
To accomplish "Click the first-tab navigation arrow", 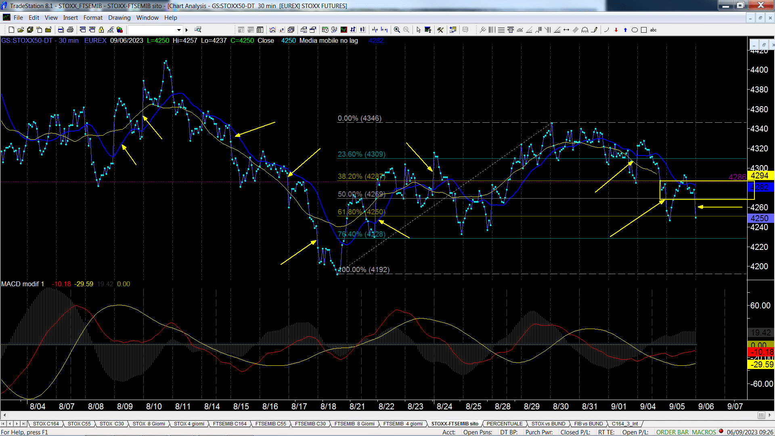I will point(3,423).
